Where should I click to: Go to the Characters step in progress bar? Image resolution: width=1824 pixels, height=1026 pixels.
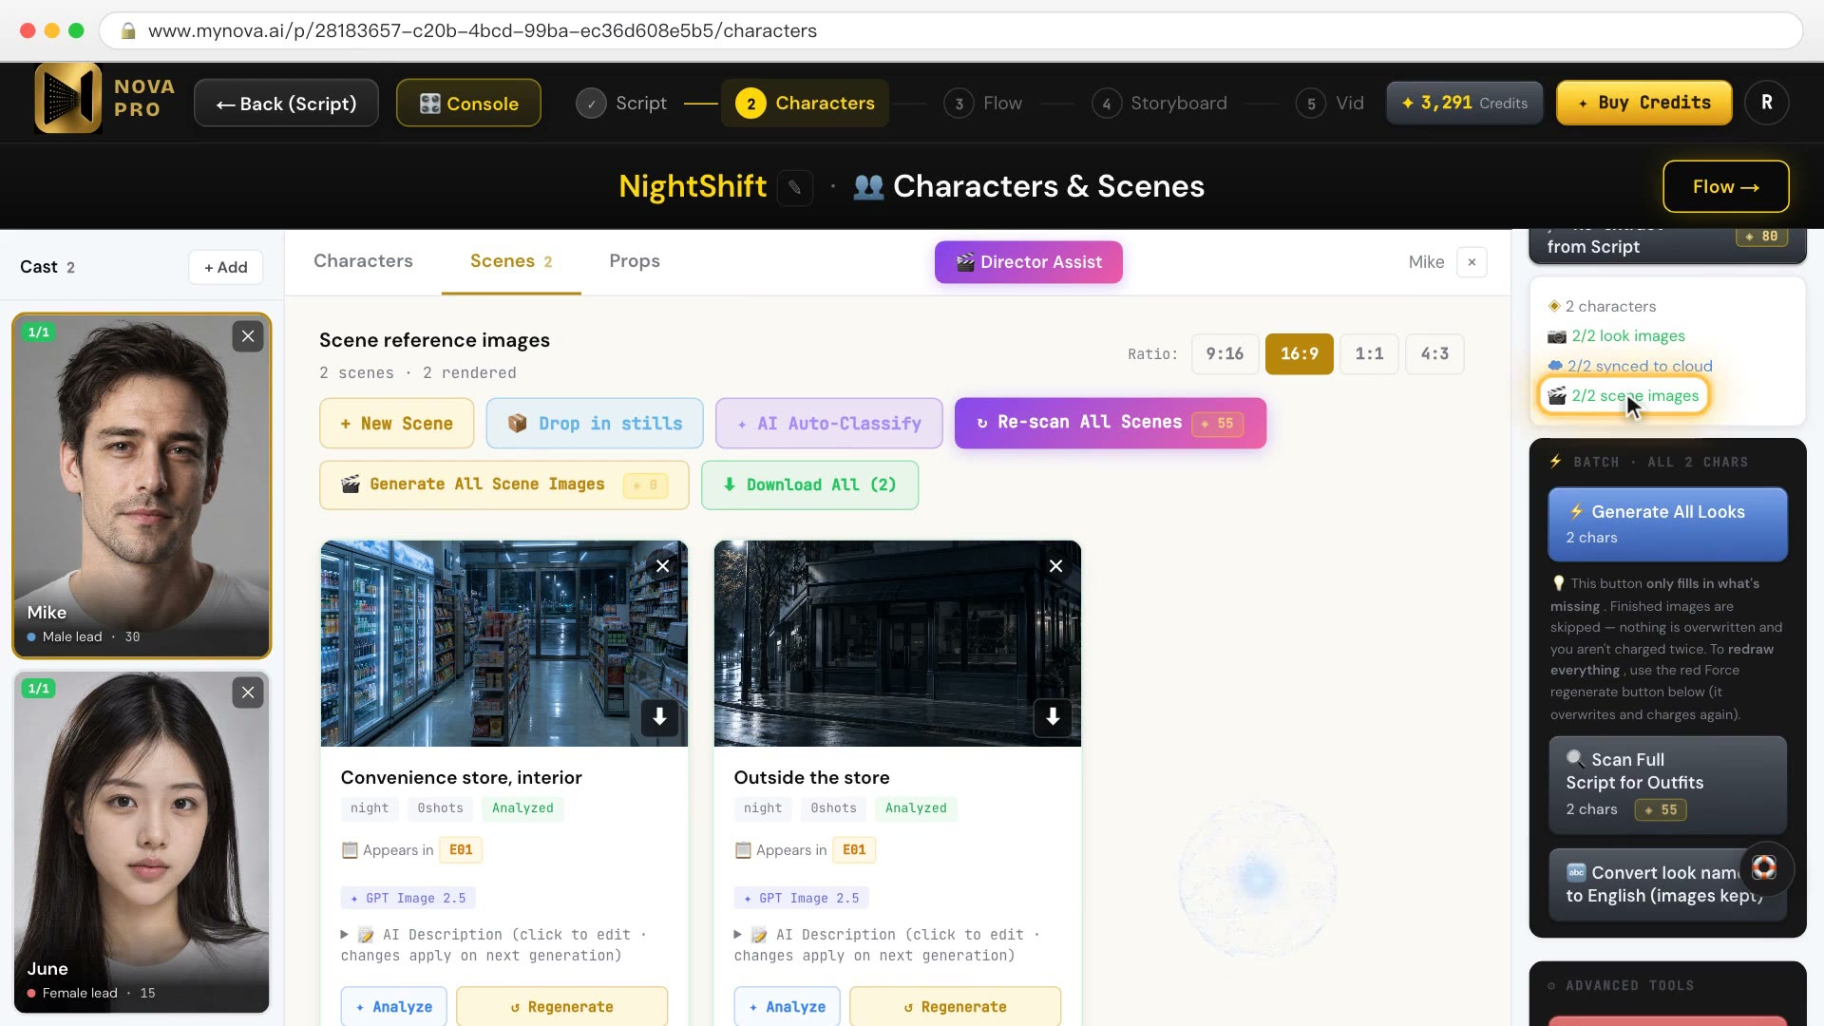click(x=806, y=104)
